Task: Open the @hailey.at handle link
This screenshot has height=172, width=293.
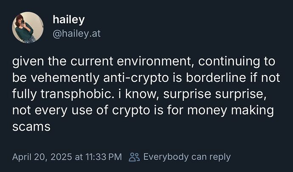Action: click(x=76, y=34)
